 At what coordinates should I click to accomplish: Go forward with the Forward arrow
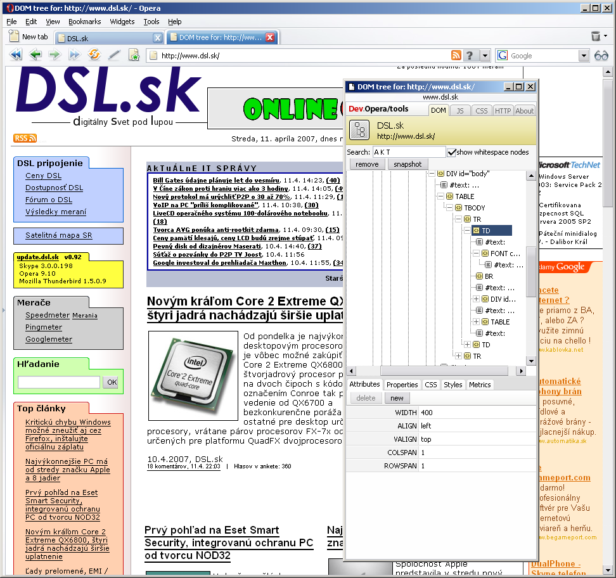pos(55,55)
